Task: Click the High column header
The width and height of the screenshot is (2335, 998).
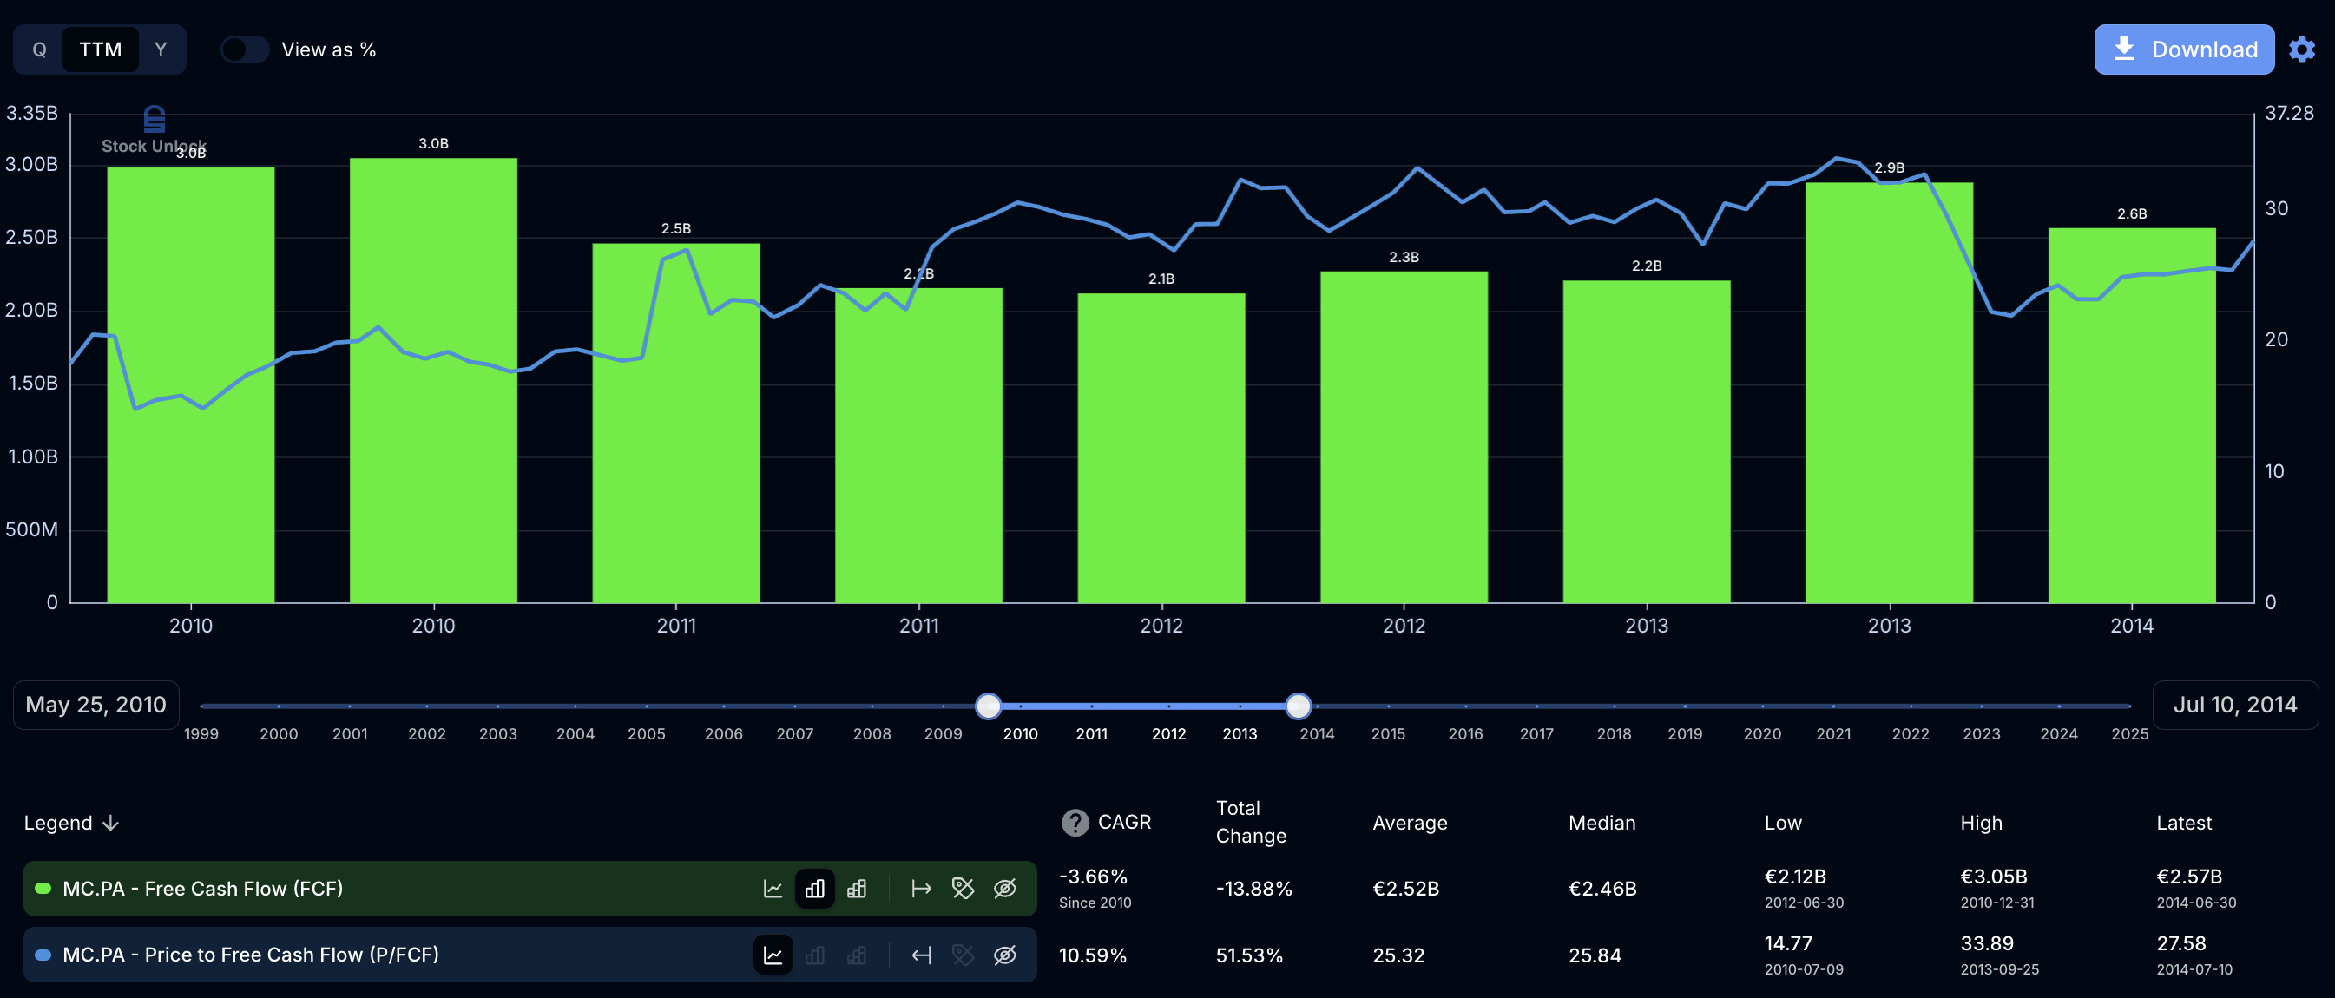Action: pyautogui.click(x=1981, y=822)
